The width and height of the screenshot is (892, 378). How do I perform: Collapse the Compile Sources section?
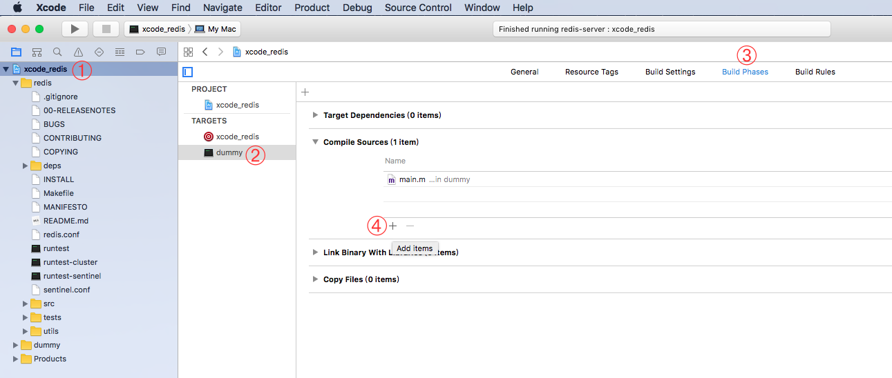pyautogui.click(x=316, y=142)
